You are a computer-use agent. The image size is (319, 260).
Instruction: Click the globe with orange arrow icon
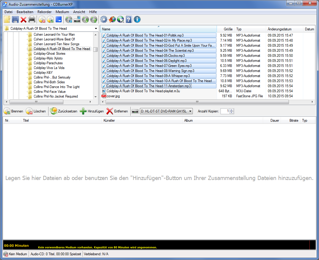112,20
